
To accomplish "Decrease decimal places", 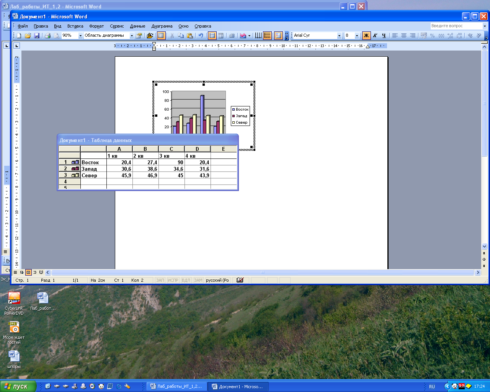I will click(x=459, y=36).
